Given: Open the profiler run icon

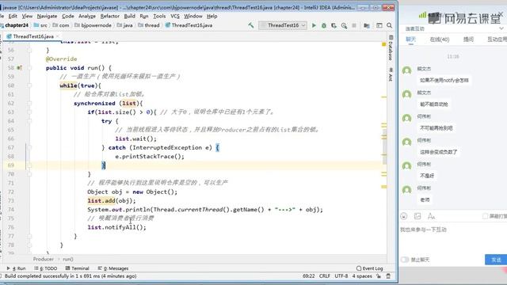Looking at the screenshot, I should (344, 25).
